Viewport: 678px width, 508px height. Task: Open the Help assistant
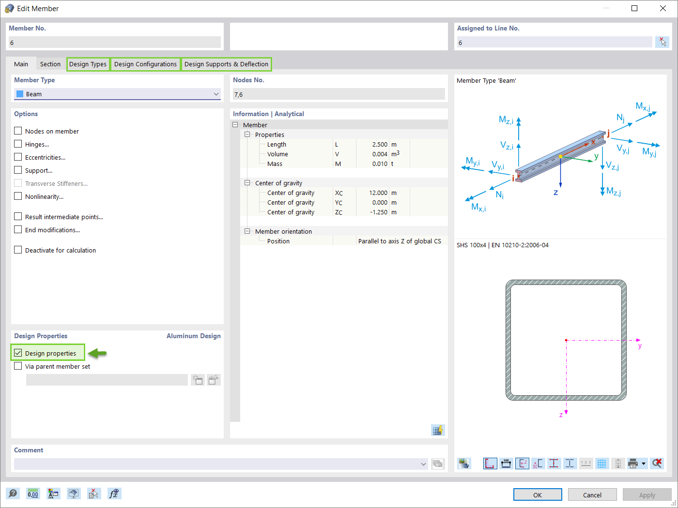(x=13, y=493)
